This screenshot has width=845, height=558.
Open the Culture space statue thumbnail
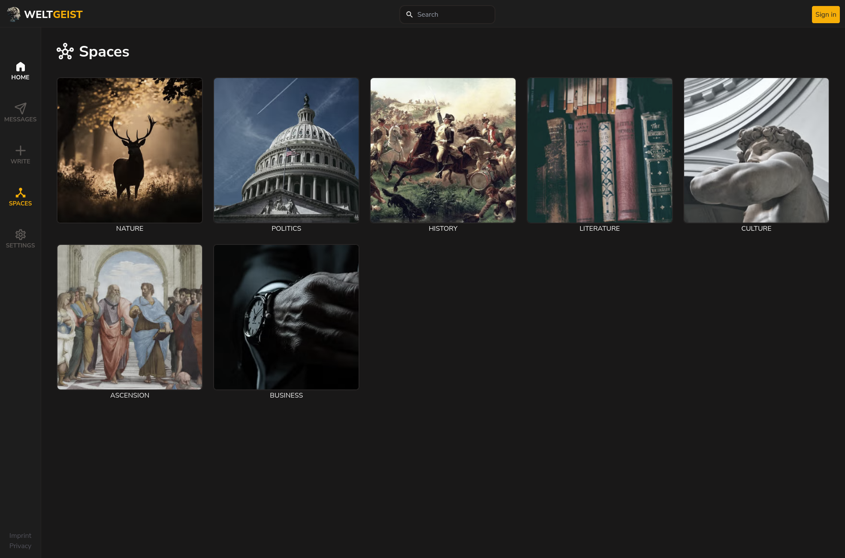756,150
